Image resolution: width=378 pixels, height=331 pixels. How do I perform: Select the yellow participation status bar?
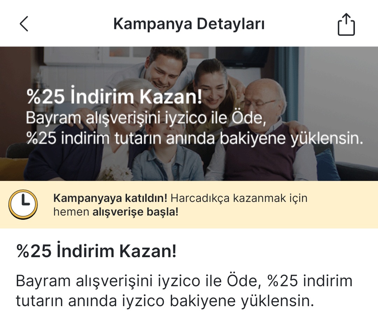click(x=189, y=204)
